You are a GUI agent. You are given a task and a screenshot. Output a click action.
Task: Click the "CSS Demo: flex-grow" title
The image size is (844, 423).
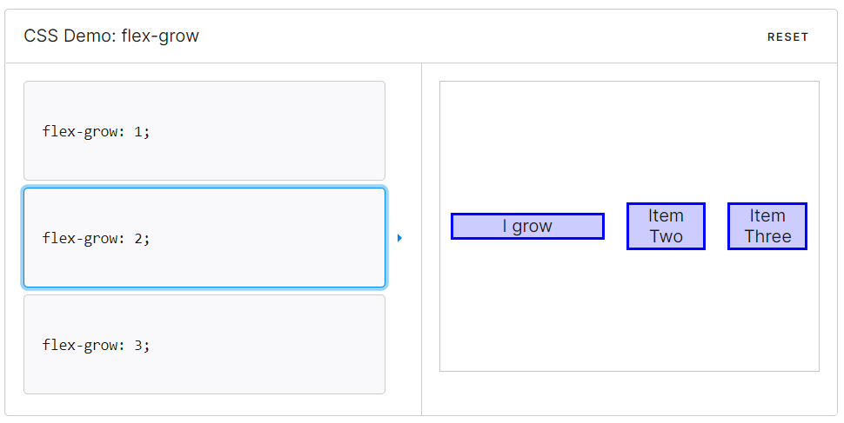coord(111,36)
